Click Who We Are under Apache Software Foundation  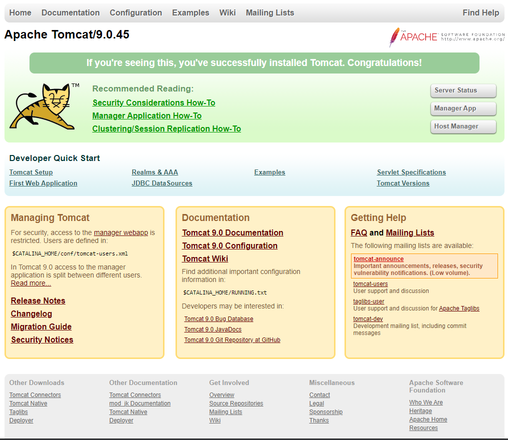pyautogui.click(x=425, y=402)
